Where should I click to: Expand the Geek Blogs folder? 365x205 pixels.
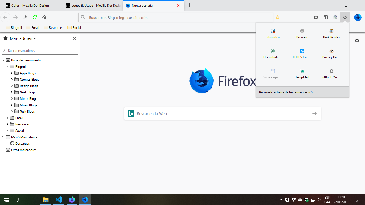click(x=12, y=92)
